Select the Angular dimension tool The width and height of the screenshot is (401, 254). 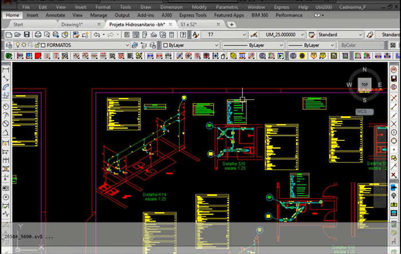coord(6,133)
